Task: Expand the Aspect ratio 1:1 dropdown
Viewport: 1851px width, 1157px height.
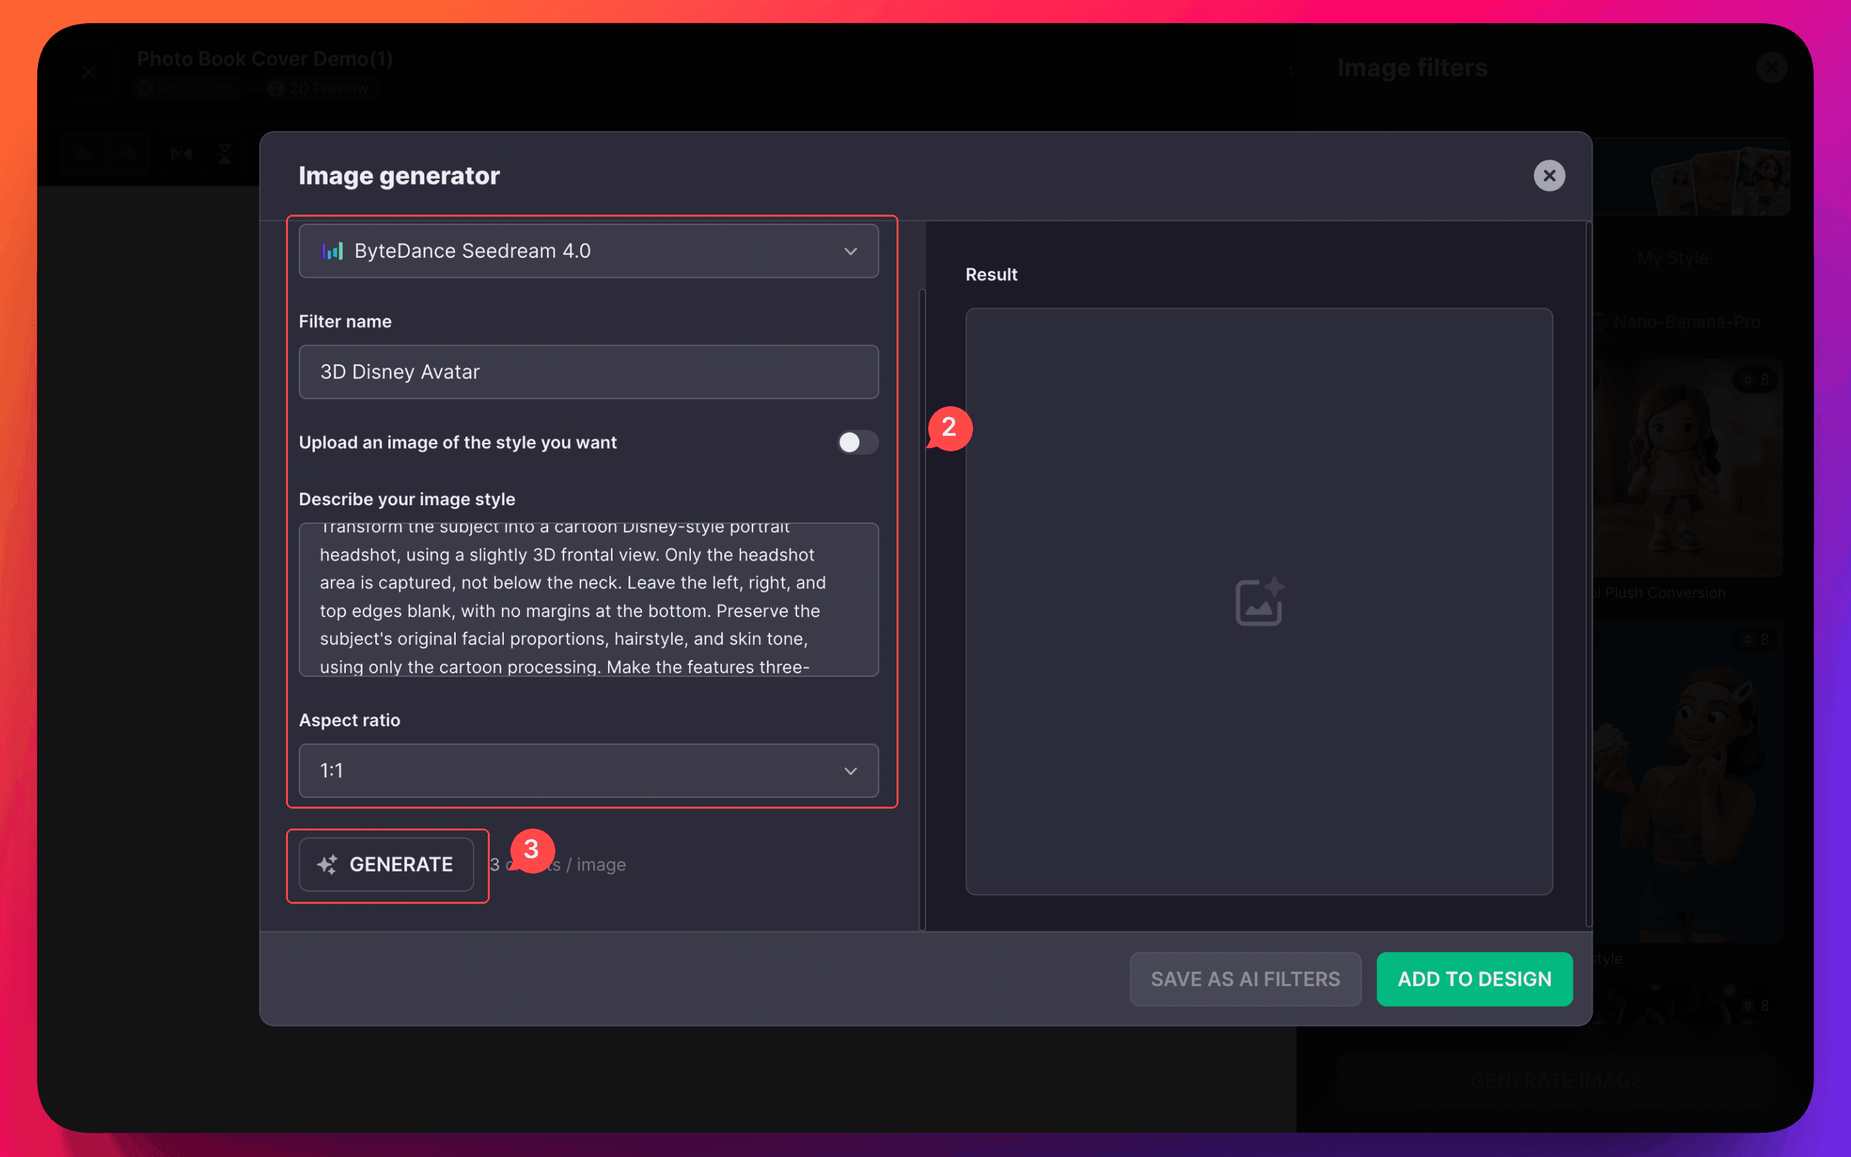Action: tap(587, 771)
